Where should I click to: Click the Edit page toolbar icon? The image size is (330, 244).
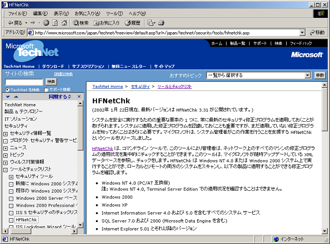[151, 23]
